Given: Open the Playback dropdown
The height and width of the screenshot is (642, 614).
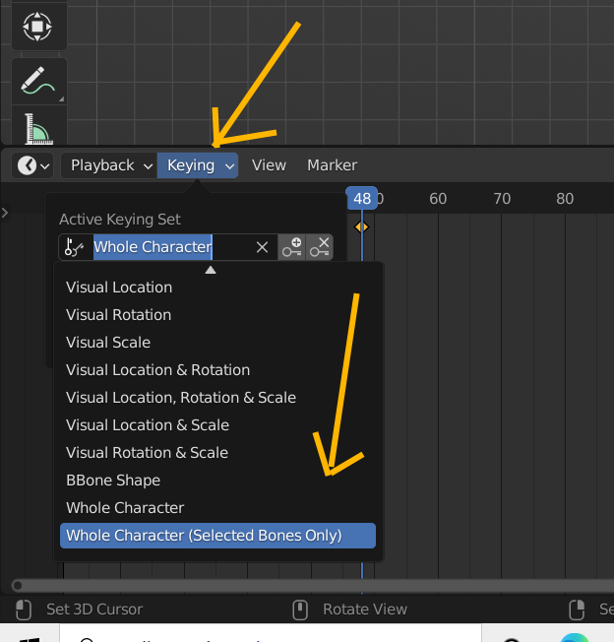Looking at the screenshot, I should 109,165.
